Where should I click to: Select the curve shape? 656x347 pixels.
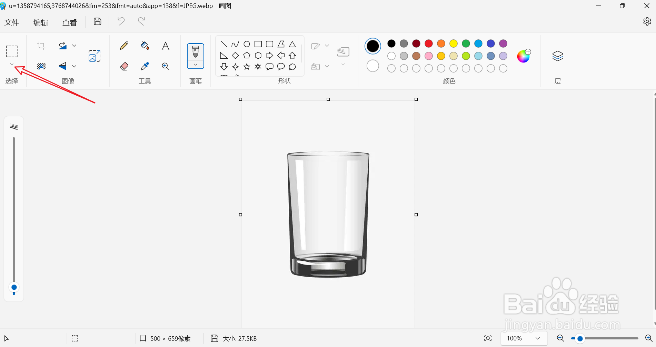(235, 44)
